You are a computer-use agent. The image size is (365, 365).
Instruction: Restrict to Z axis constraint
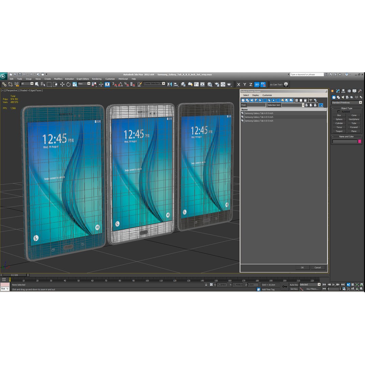point(251,84)
